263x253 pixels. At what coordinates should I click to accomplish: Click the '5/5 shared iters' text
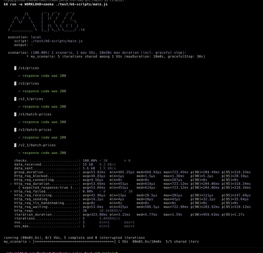[x=182, y=242]
